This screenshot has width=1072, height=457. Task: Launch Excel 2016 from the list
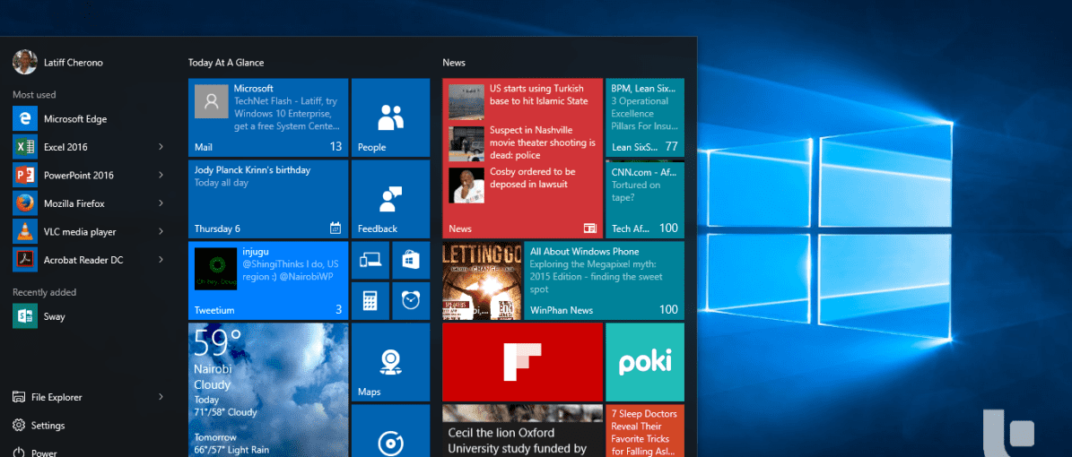point(88,147)
